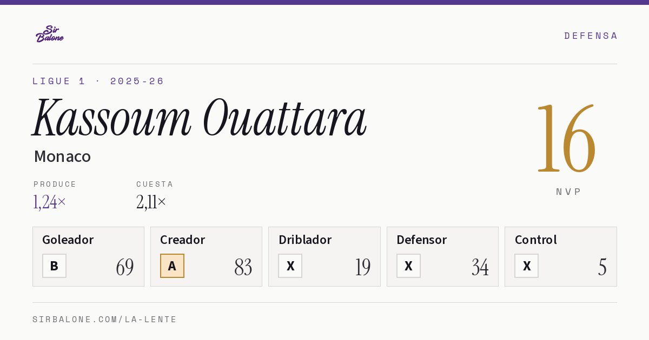Screen dimensions: 649x340
Task: Click the 1,24× produce value
Action: pos(50,202)
